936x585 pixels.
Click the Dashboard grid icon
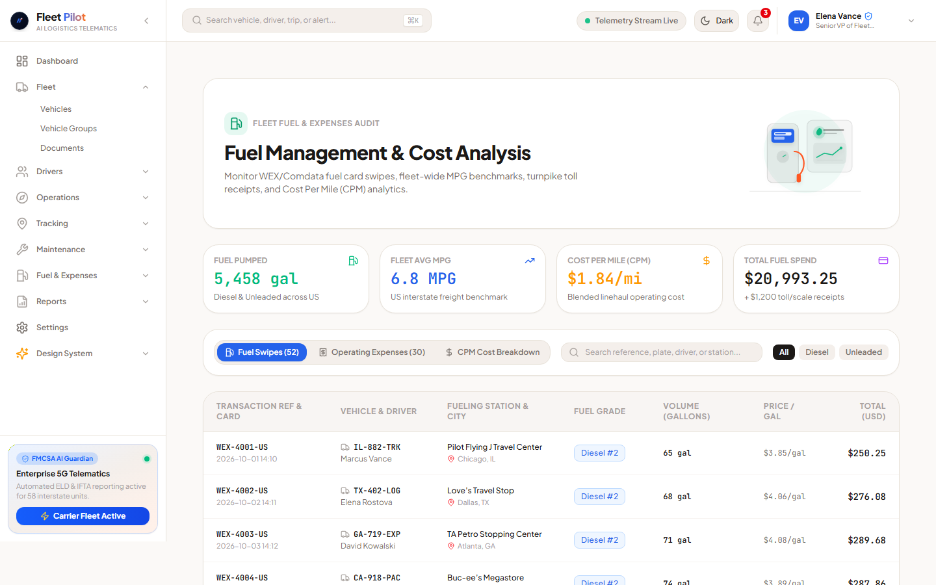point(22,61)
